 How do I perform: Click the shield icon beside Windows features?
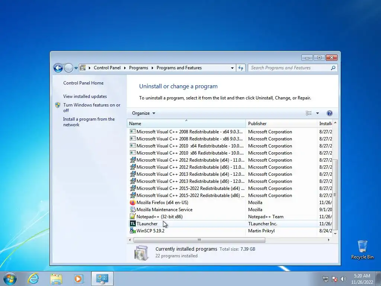58,105
